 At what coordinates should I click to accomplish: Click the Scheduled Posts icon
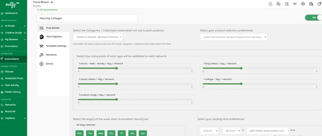pyautogui.click(x=2, y=78)
